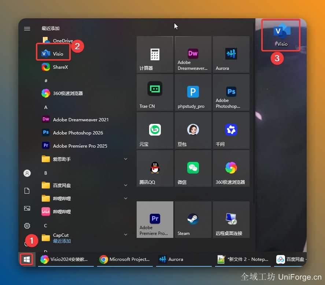325x285 pixels.
Task: Click the C letter group header
Action: tap(46, 225)
